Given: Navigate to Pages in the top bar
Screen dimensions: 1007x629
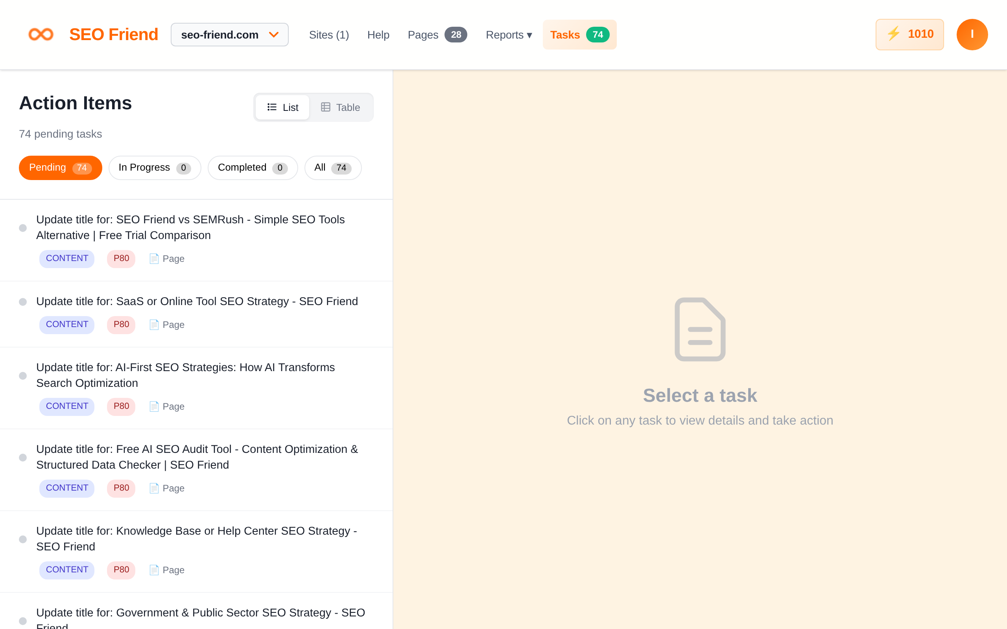Looking at the screenshot, I should [x=423, y=35].
